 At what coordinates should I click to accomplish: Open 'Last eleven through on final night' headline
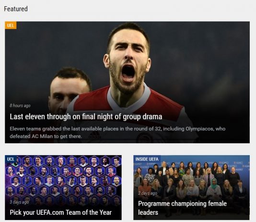click(x=86, y=117)
